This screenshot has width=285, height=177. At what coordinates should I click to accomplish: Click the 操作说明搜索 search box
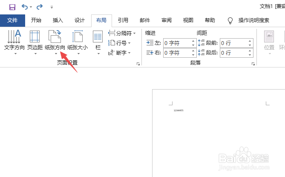[x=254, y=20]
